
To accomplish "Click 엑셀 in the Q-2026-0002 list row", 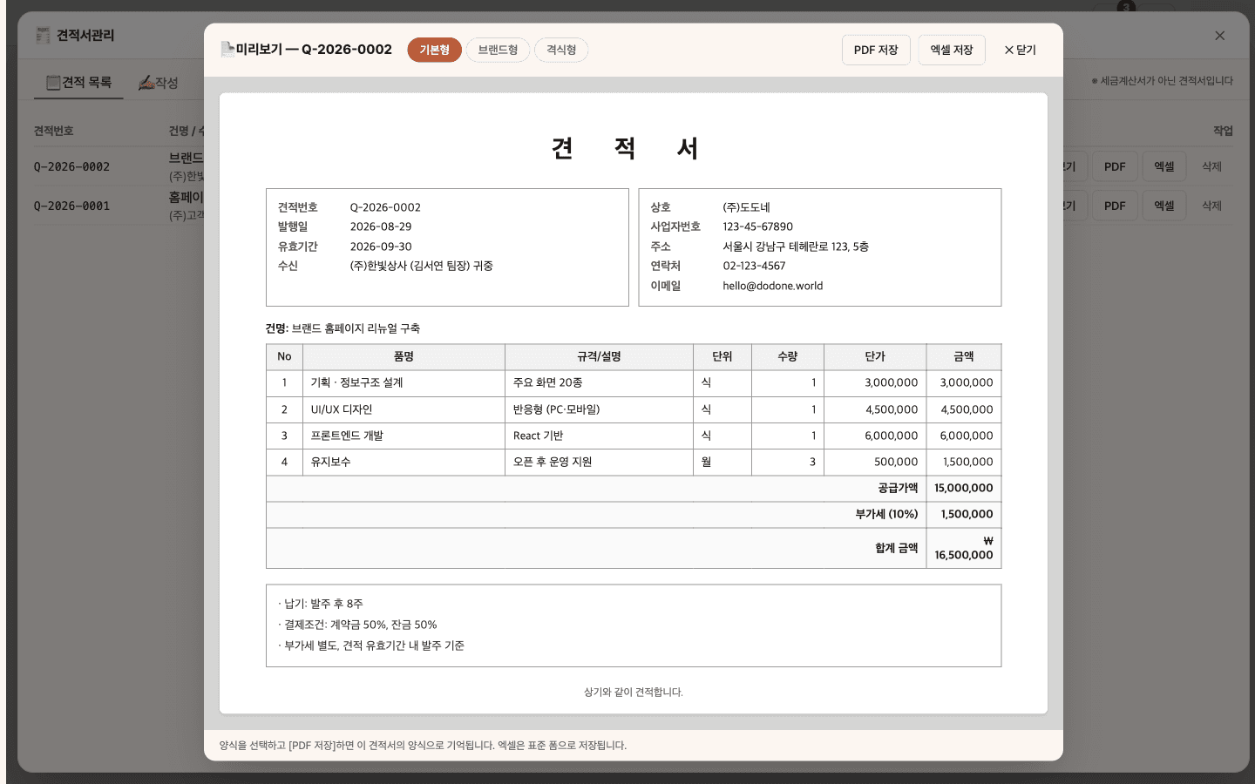I will coord(1164,166).
